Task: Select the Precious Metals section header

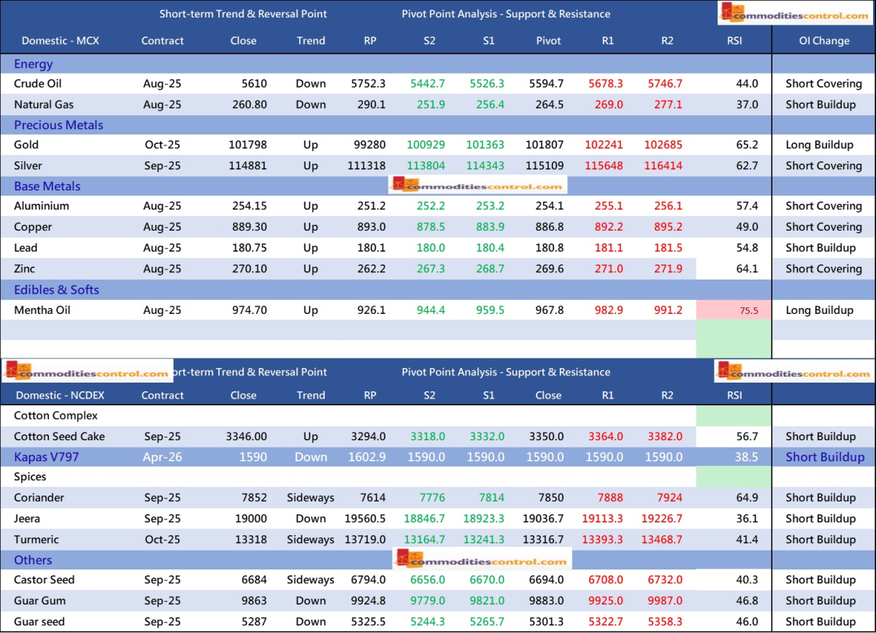Action: 58,125
